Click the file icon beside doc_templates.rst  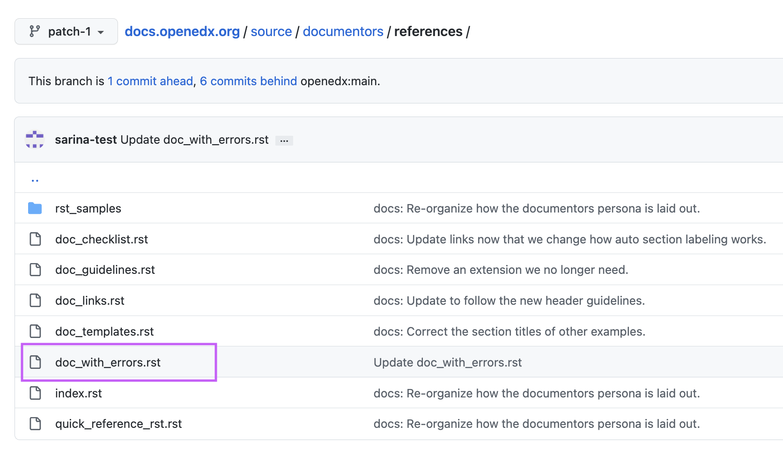35,331
